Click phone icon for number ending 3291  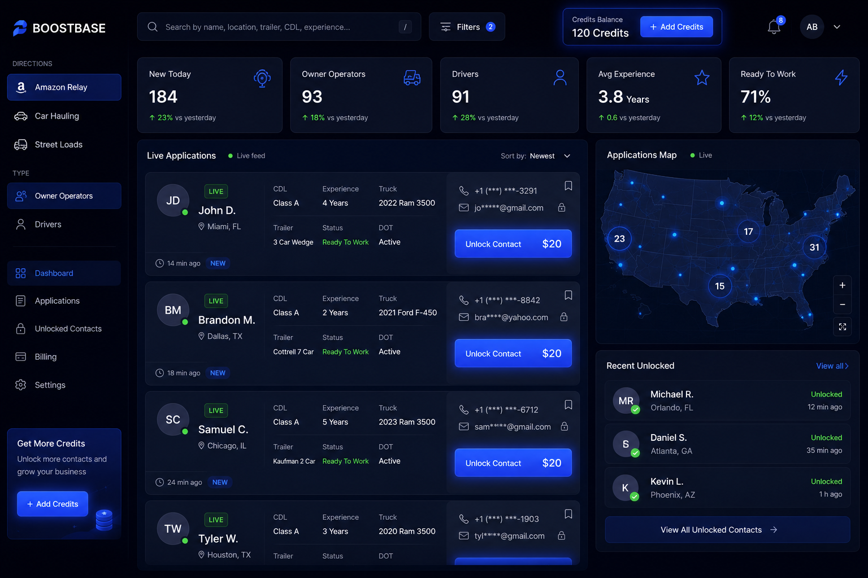[x=464, y=191]
